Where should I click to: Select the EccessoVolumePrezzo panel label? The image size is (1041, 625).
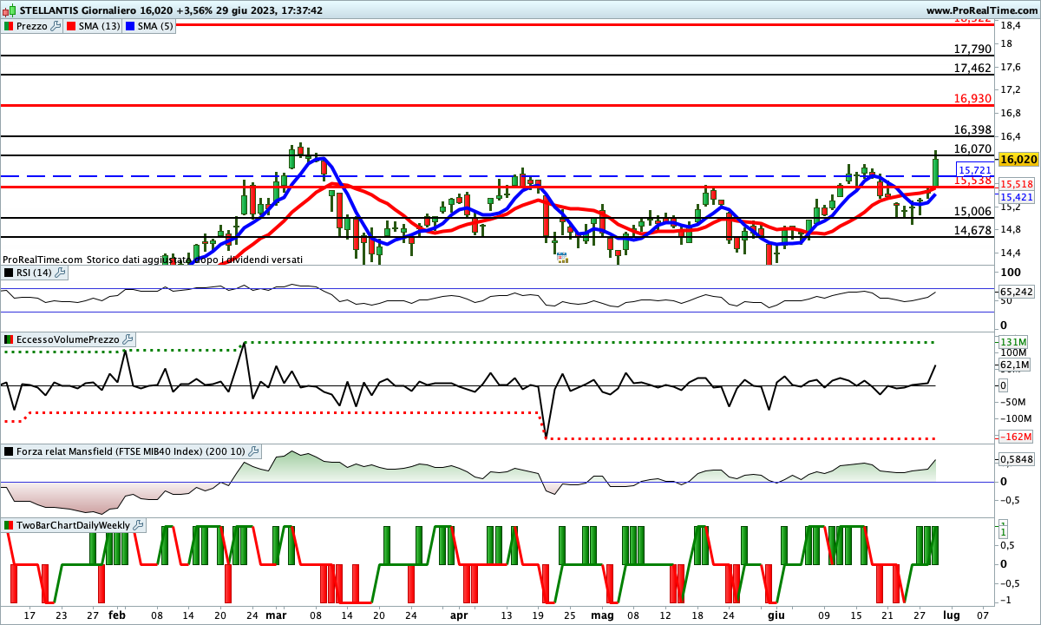(68, 339)
